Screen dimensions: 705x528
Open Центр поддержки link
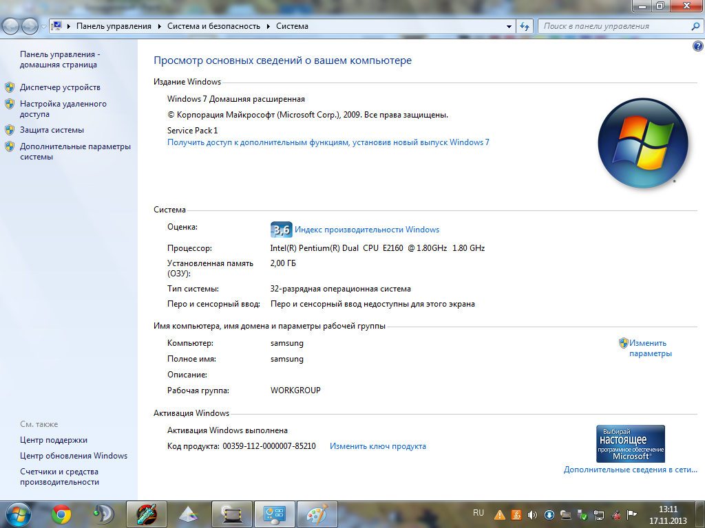(54, 440)
